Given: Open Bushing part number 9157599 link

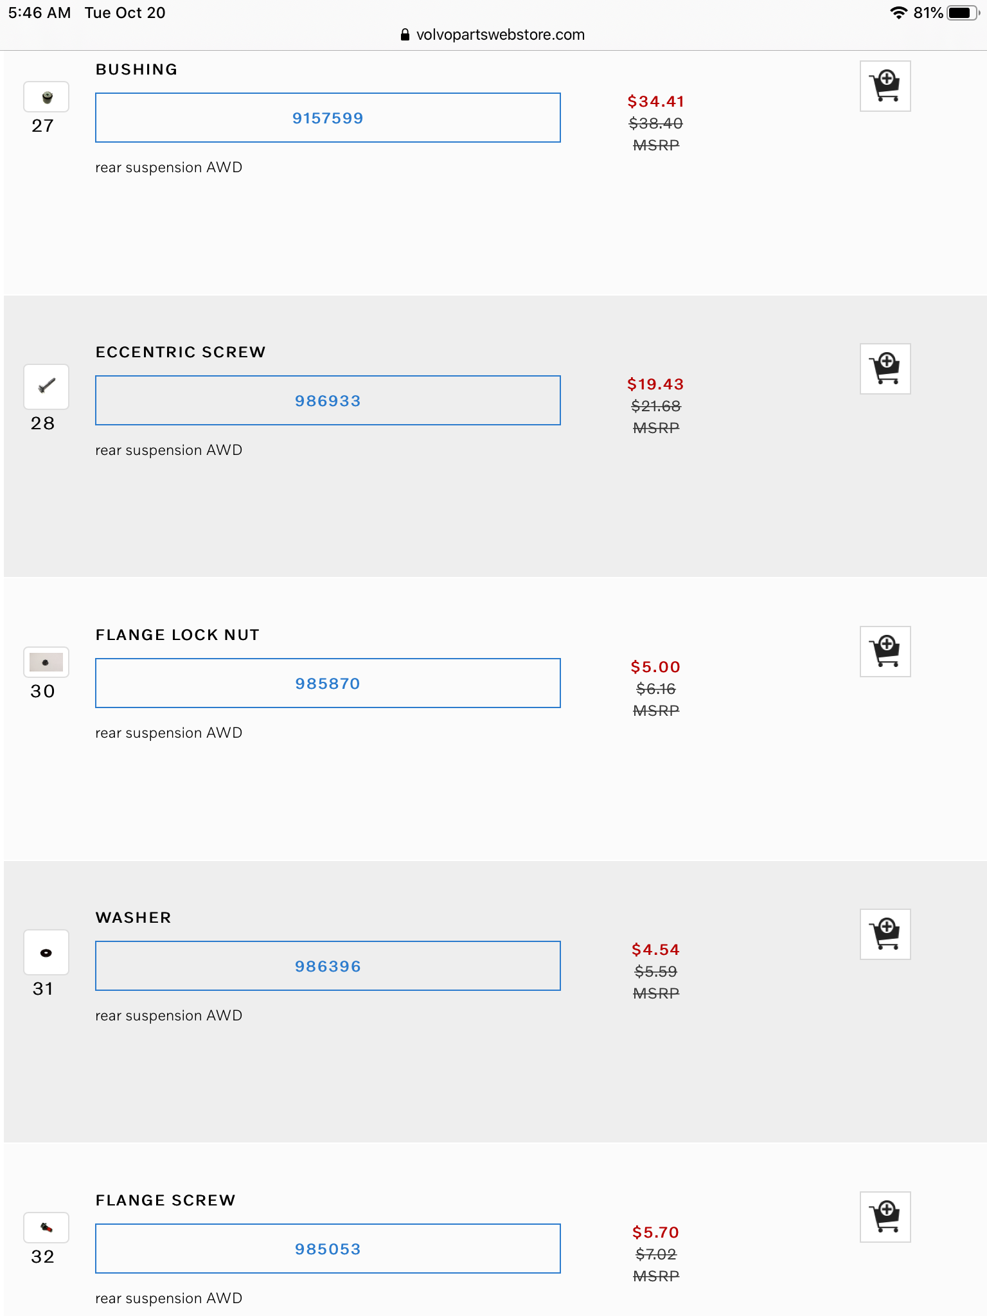Looking at the screenshot, I should [328, 118].
